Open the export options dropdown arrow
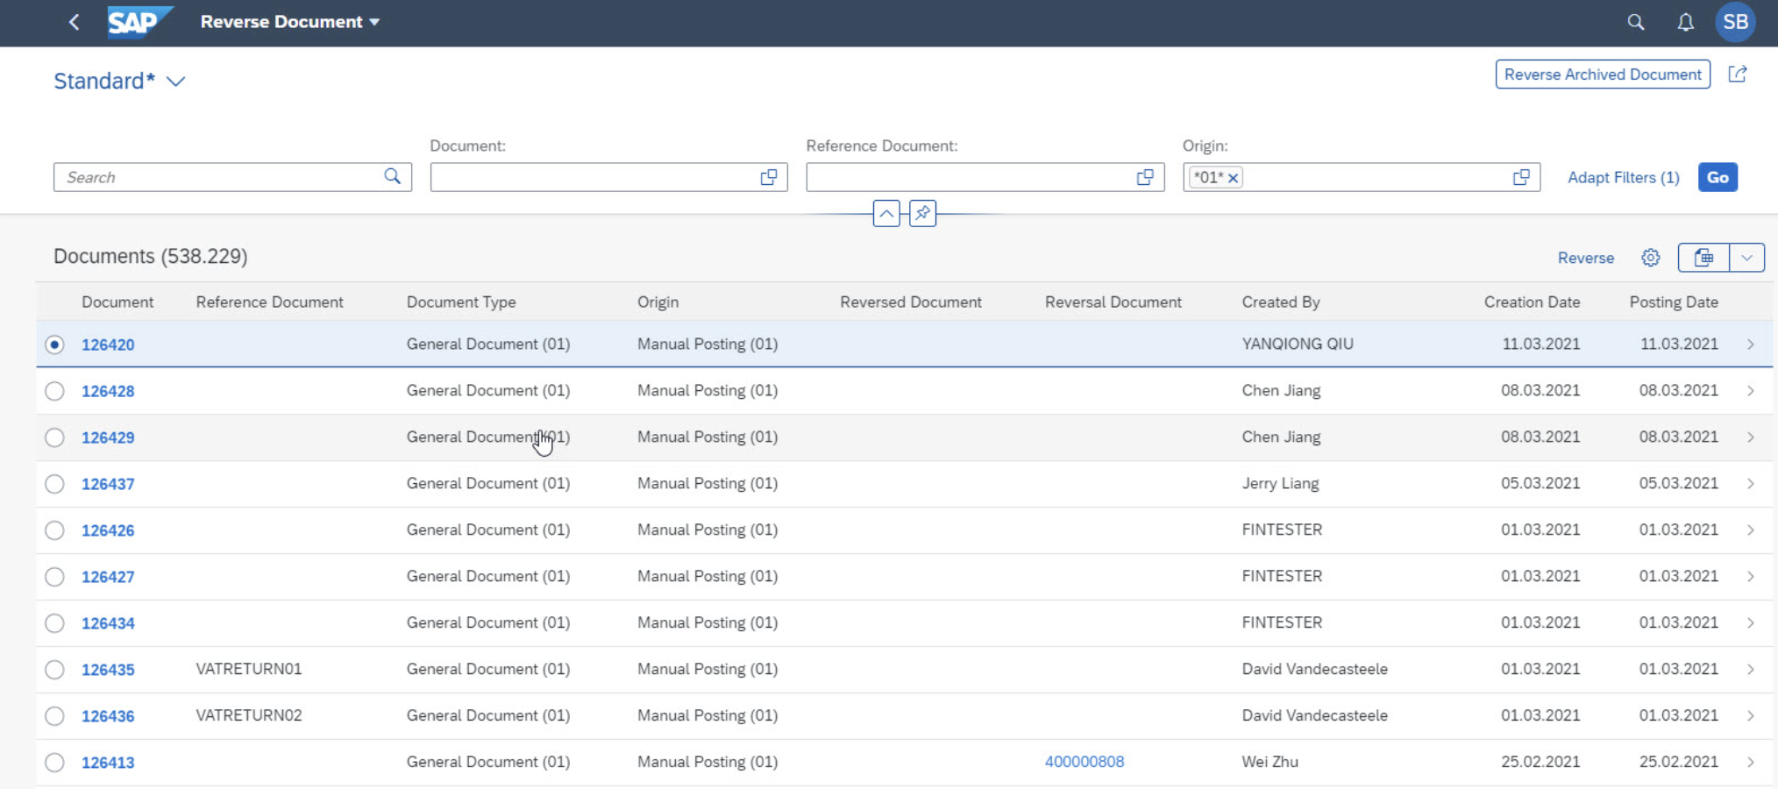The width and height of the screenshot is (1778, 789). point(1746,258)
